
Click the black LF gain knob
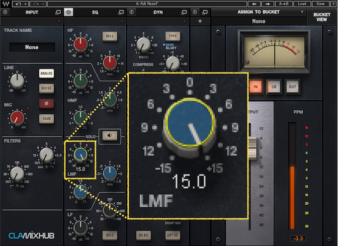81,228
